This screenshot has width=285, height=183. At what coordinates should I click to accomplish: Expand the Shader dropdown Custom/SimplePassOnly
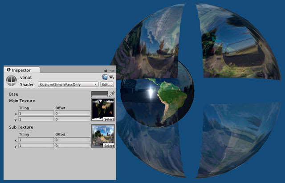pyautogui.click(x=68, y=84)
